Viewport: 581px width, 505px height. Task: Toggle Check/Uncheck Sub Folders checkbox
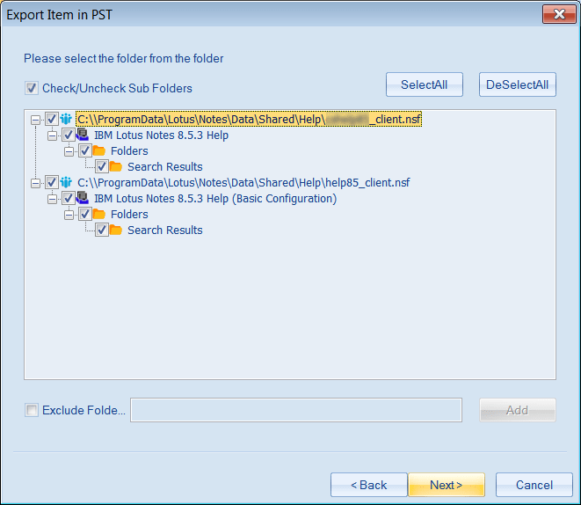pos(32,88)
